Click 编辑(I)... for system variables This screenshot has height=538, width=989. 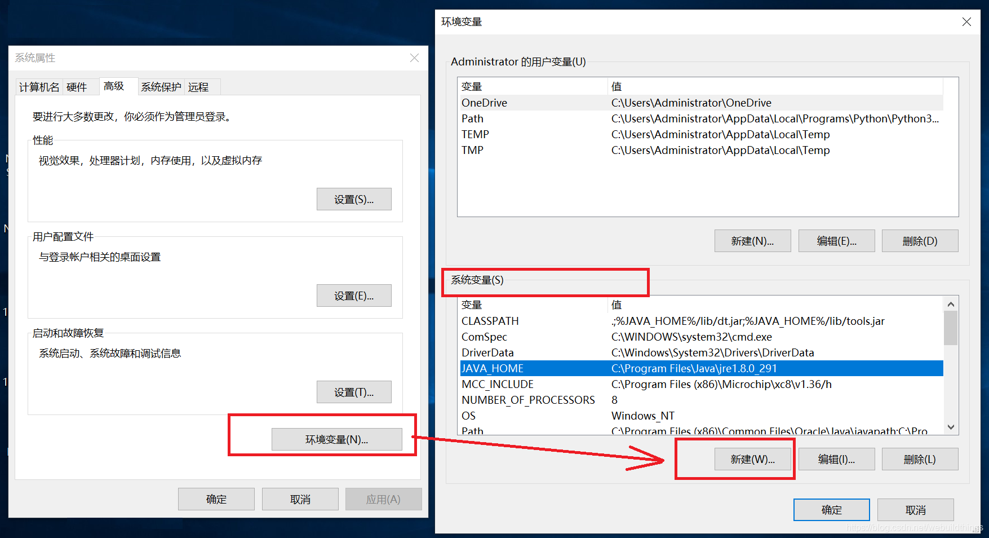(837, 459)
